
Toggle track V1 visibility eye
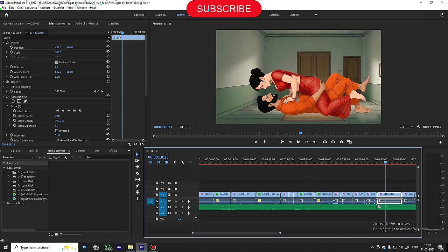point(176,195)
